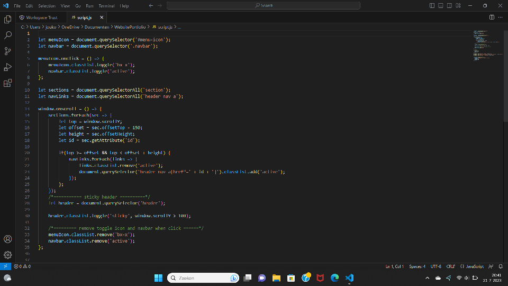The image size is (508, 286).
Task: Open the Search view in the activity bar
Action: coord(8,35)
